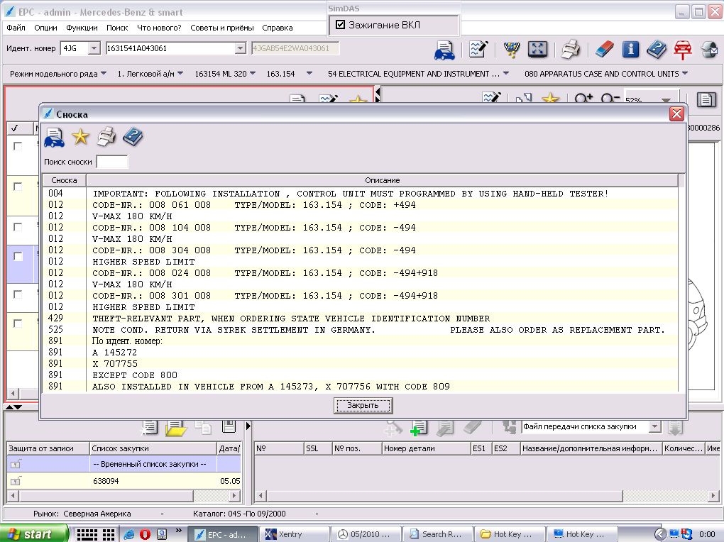
Task: Click the Закрыть button
Action: [363, 405]
